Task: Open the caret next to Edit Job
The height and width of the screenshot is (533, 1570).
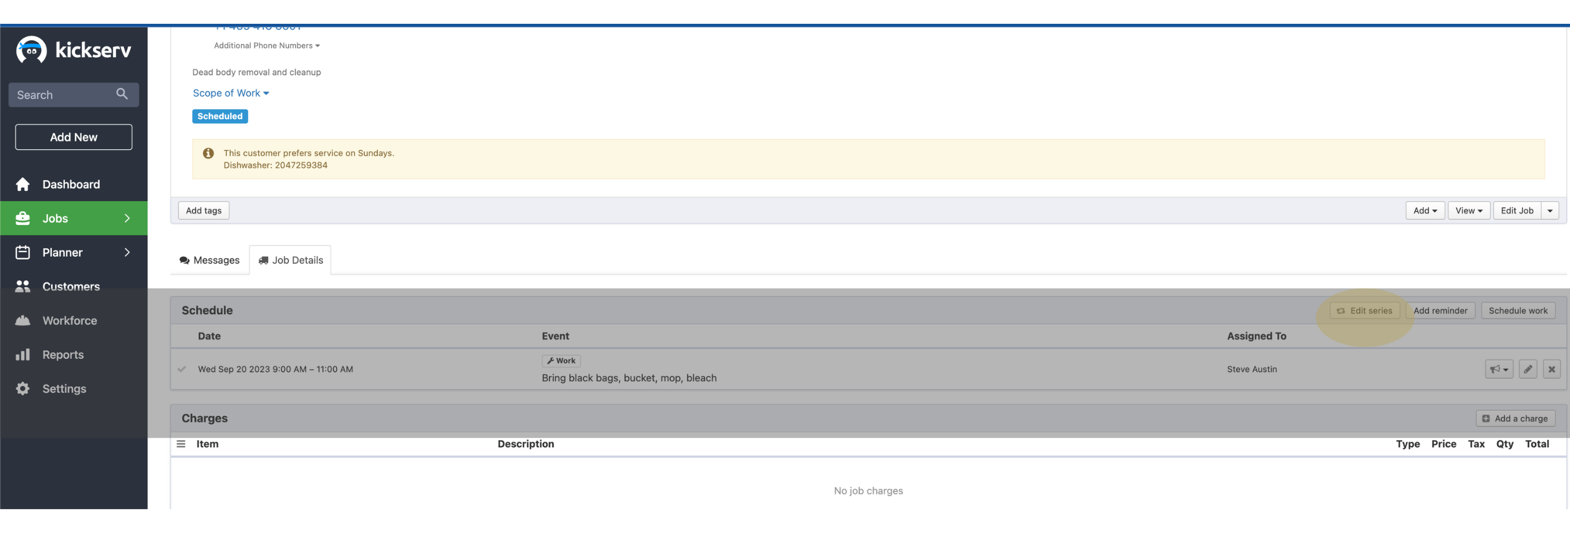Action: [1550, 211]
